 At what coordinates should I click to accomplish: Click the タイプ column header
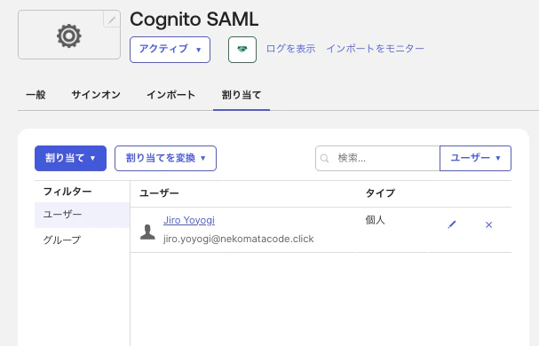[x=380, y=193]
